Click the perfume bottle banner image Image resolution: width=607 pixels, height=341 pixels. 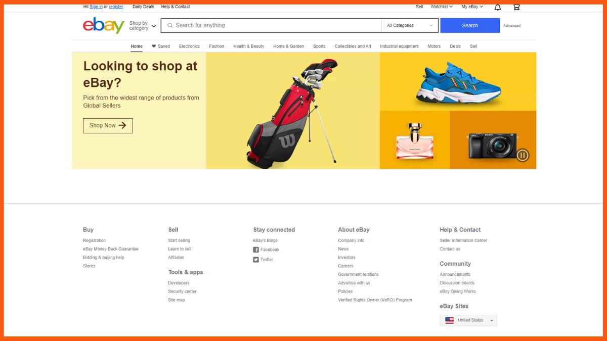[415, 140]
